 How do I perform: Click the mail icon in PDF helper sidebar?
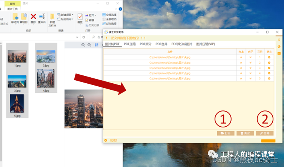point(279,54)
